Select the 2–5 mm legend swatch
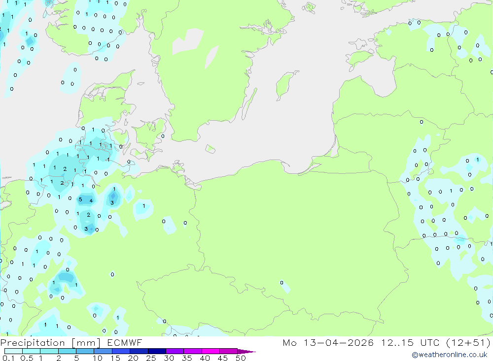The image size is (493, 361). pyautogui.click(x=67, y=351)
